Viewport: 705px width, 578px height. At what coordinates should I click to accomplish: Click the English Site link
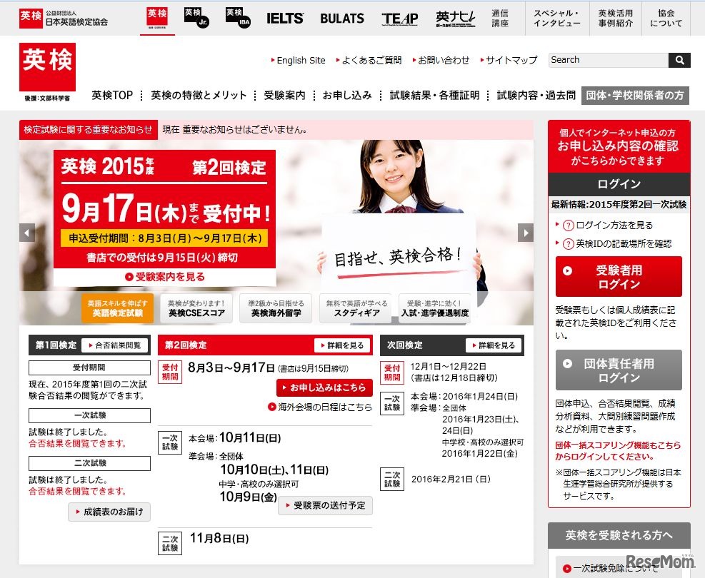tap(301, 60)
